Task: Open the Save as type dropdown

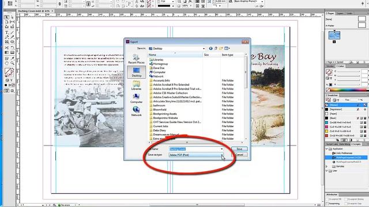Action: [x=196, y=155]
